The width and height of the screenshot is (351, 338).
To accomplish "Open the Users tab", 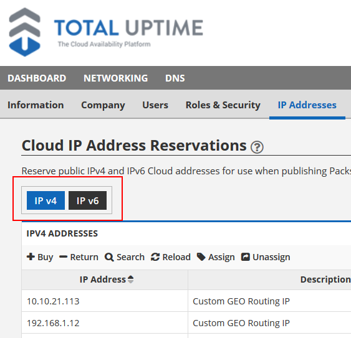I will (155, 105).
